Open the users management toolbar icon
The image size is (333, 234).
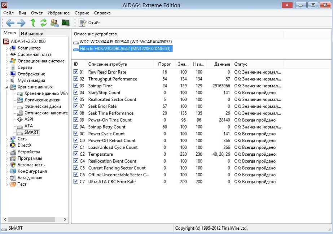tap(54, 22)
